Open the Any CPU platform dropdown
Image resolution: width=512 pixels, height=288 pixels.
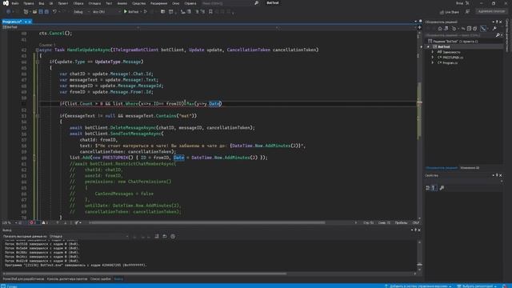coord(106,12)
